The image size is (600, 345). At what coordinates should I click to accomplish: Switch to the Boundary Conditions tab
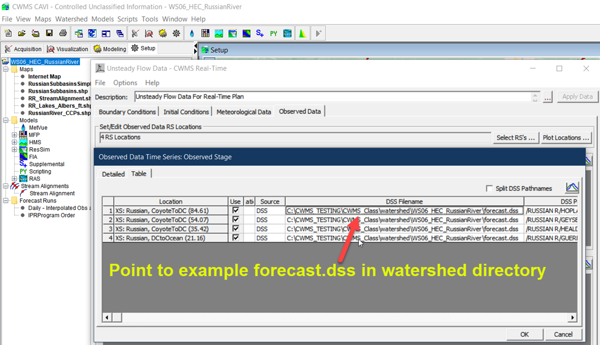coord(127,112)
